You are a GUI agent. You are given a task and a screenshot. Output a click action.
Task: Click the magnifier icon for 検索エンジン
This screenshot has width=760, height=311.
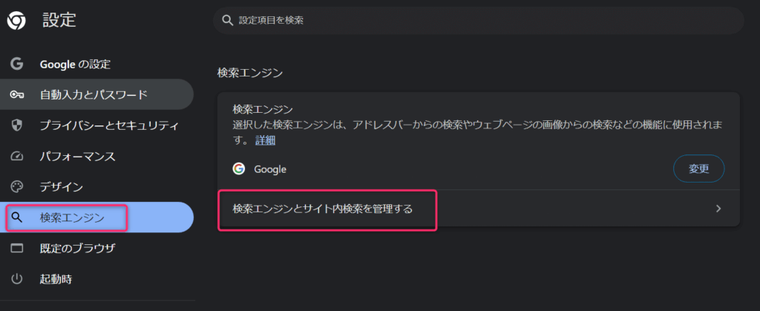17,217
